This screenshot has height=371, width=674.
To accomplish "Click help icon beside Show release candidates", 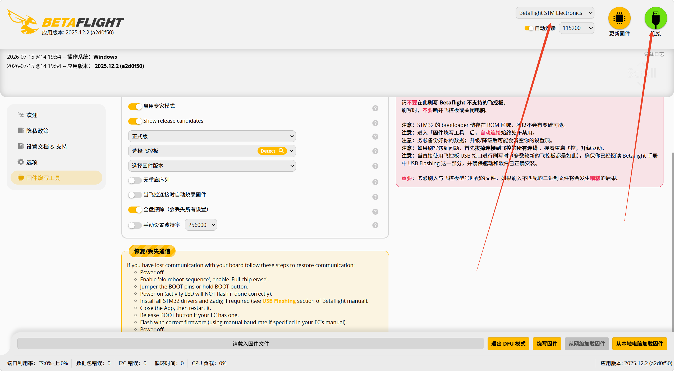I will [x=375, y=123].
